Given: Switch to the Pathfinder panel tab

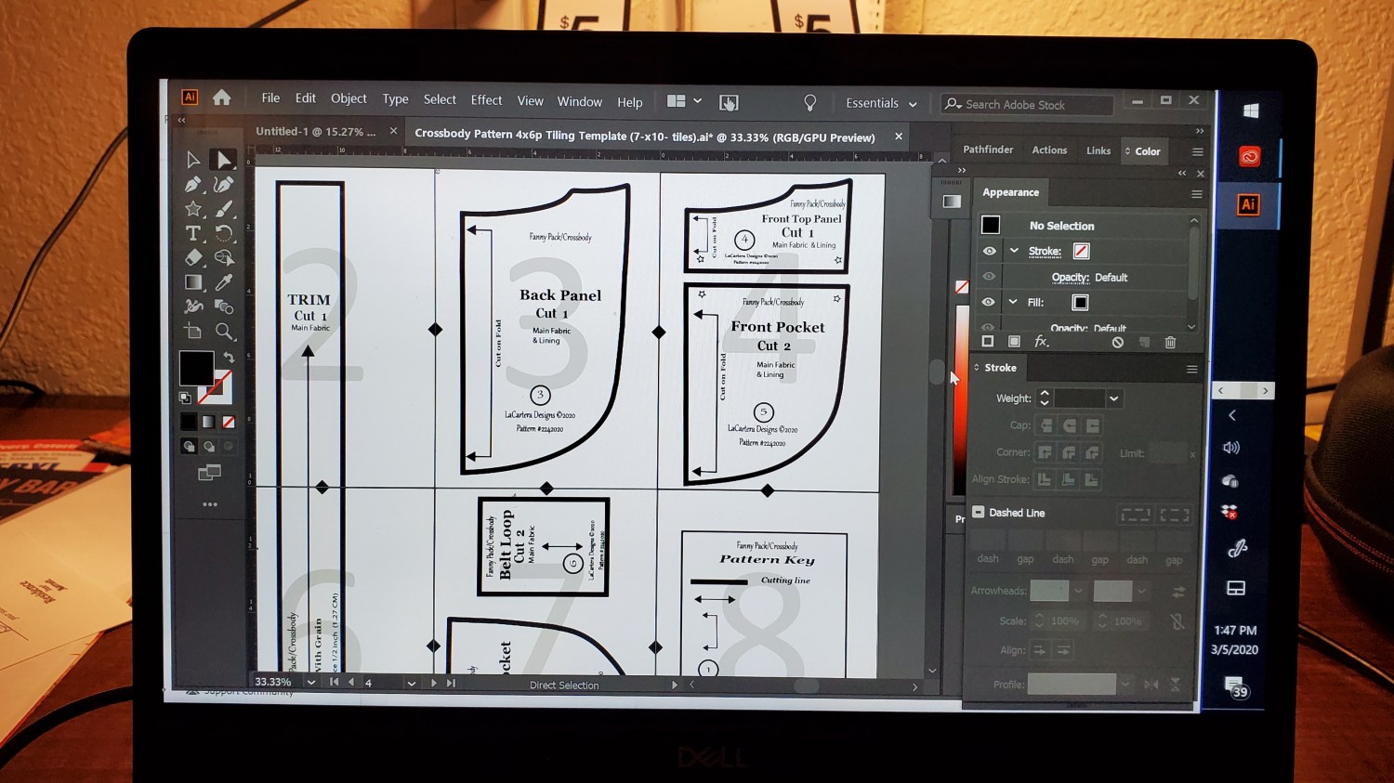Looking at the screenshot, I should (x=988, y=150).
